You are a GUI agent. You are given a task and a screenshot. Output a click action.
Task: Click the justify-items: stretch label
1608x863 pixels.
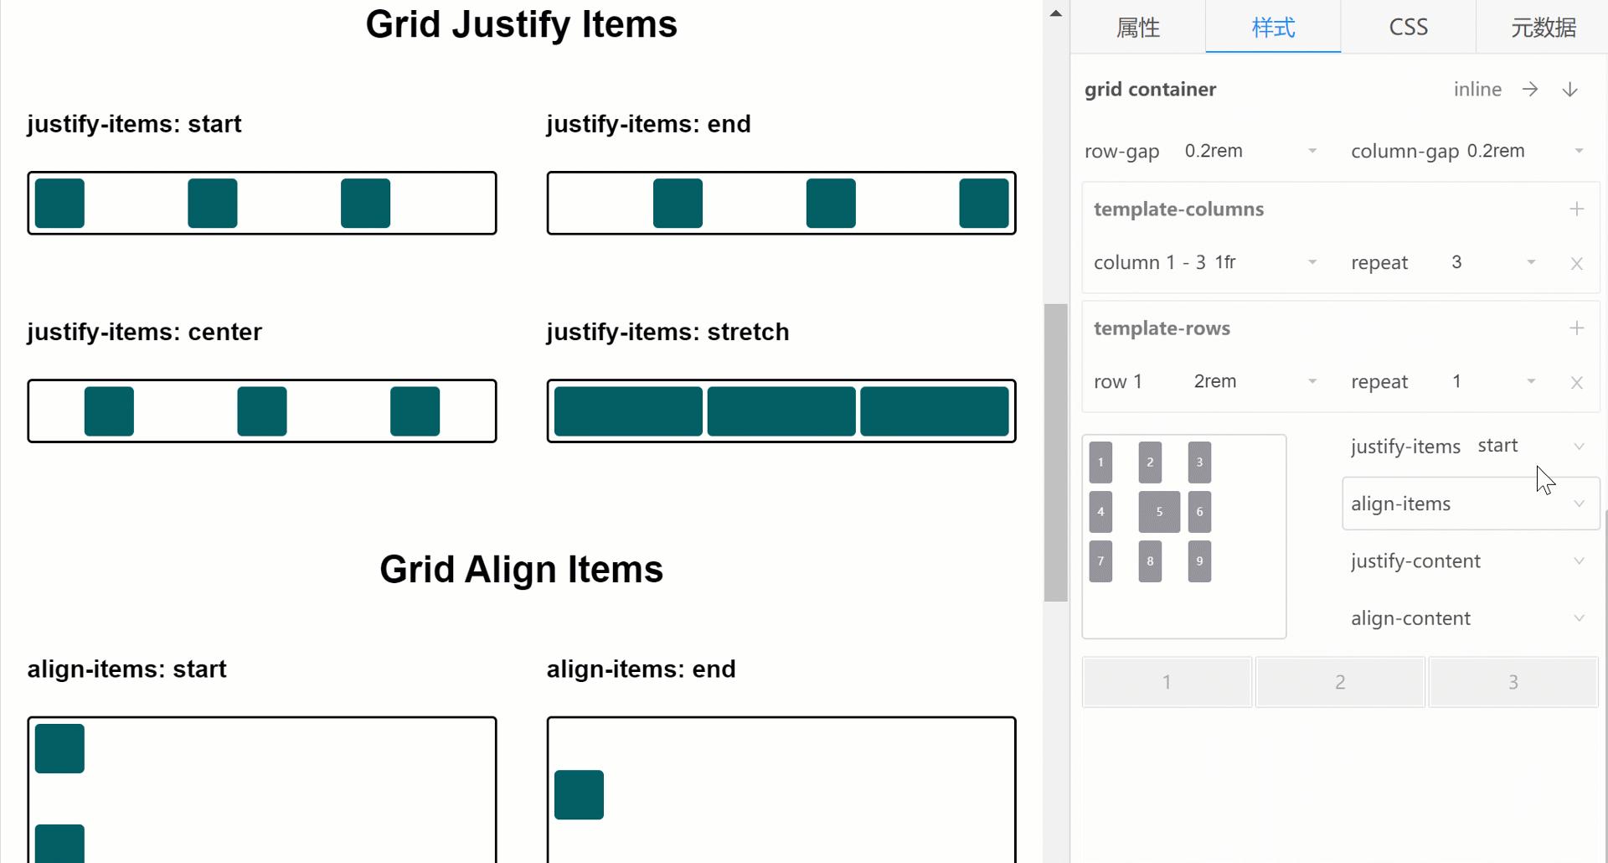click(667, 332)
